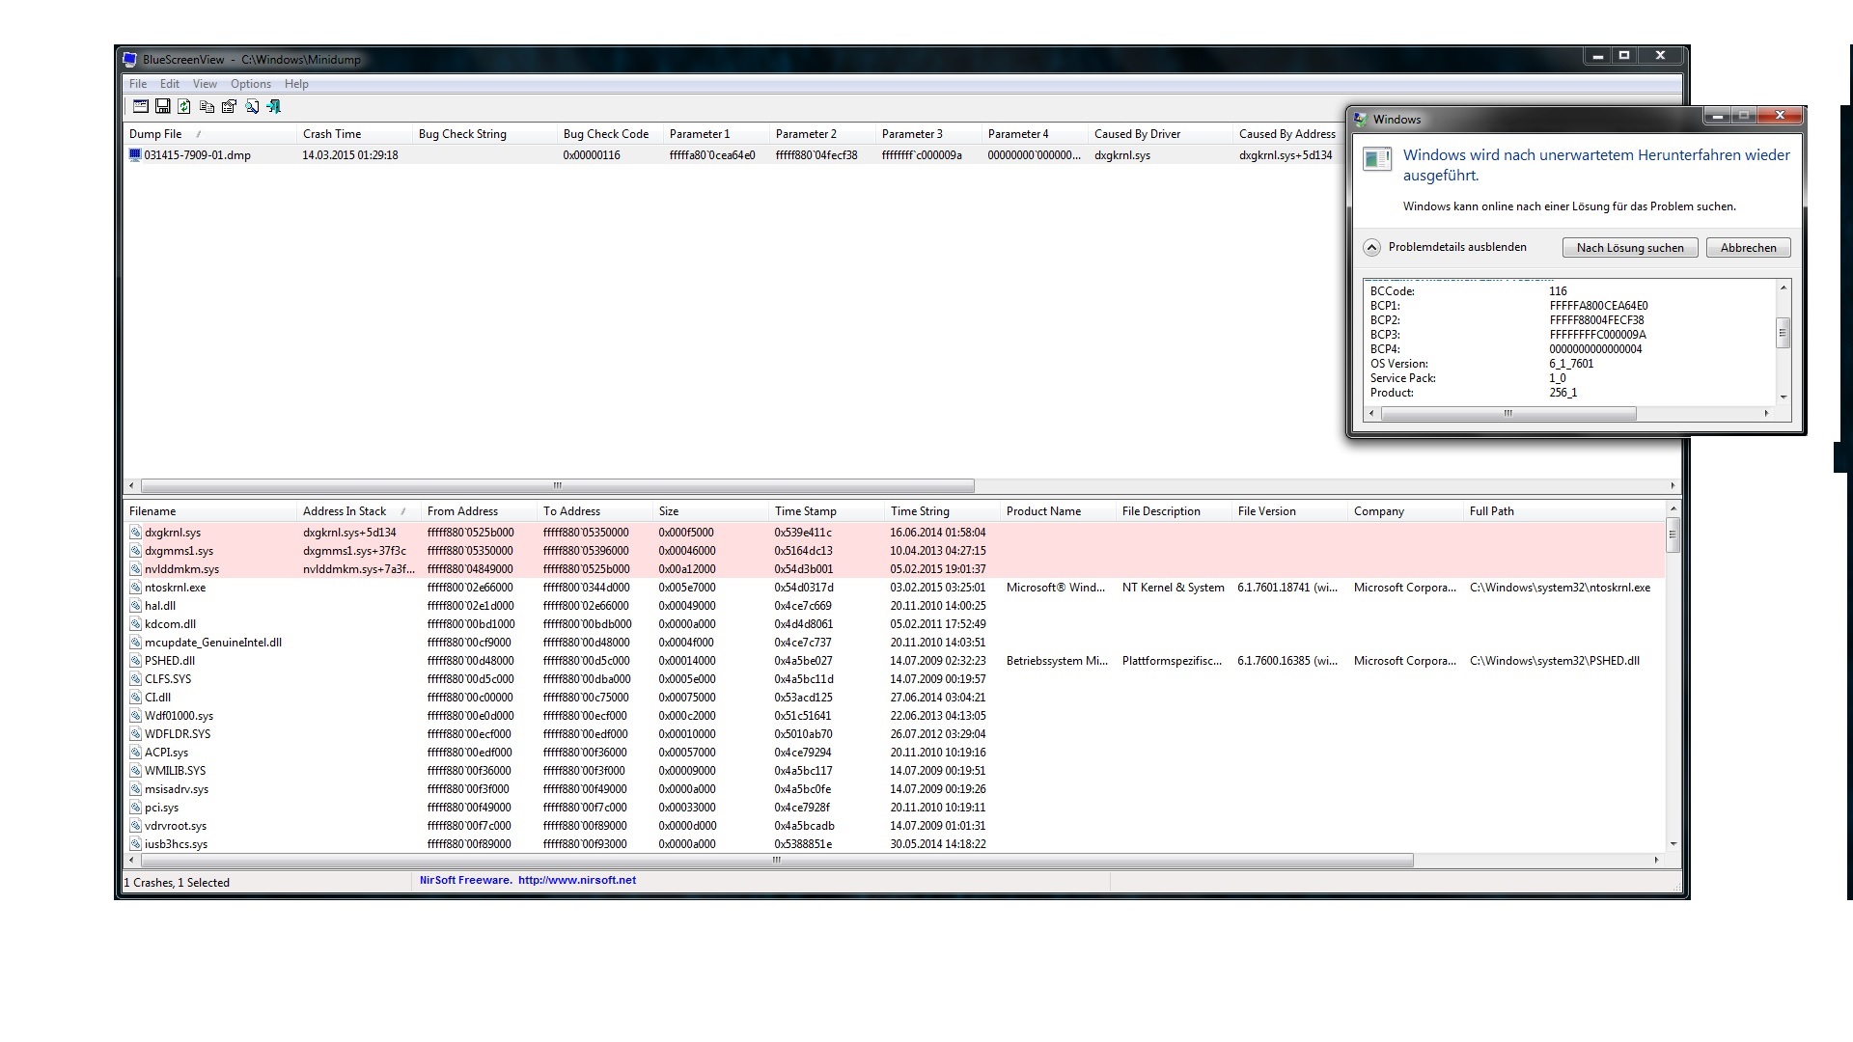Open the View menu
This screenshot has width=1853, height=1042.
click(x=205, y=84)
